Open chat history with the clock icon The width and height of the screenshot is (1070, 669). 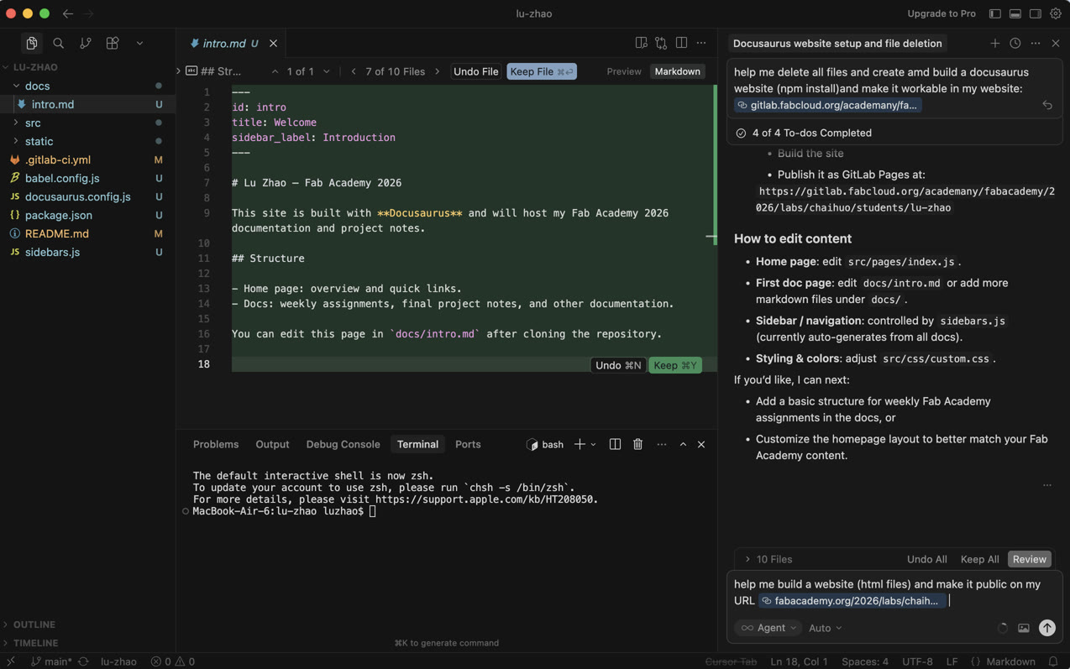1015,43
